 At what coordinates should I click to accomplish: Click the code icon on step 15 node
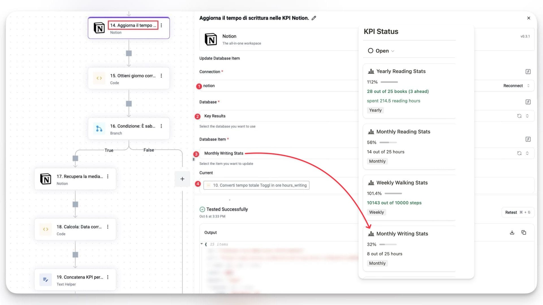[x=99, y=78]
